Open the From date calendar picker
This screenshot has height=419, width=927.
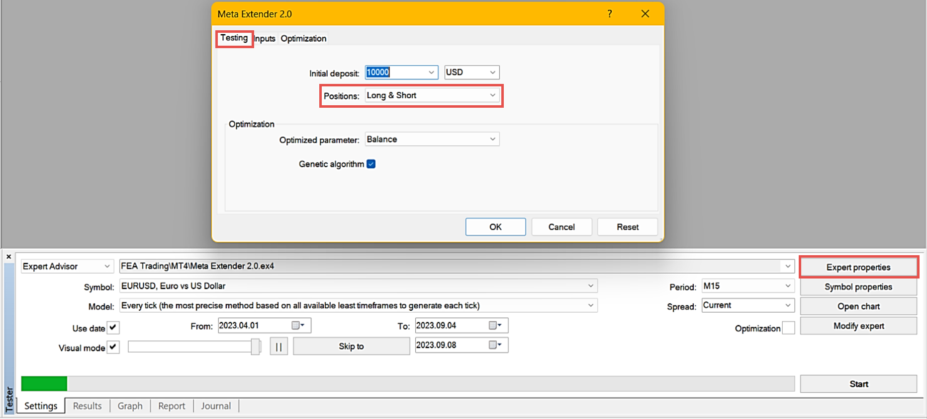point(298,325)
